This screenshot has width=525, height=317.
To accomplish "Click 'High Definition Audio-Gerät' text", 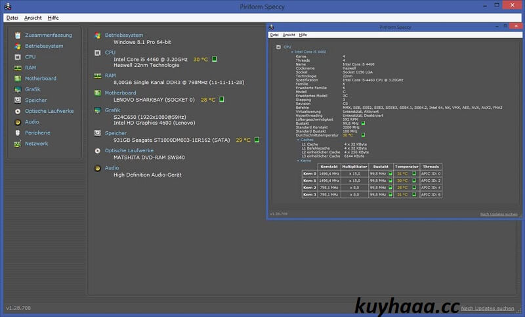I will coord(147,175).
